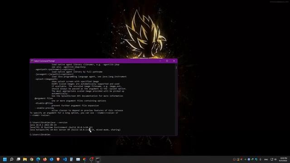The width and height of the screenshot is (290, 163).
Task: Click the '-javaagent:<jarpath>' option text
Action: (x=54, y=74)
